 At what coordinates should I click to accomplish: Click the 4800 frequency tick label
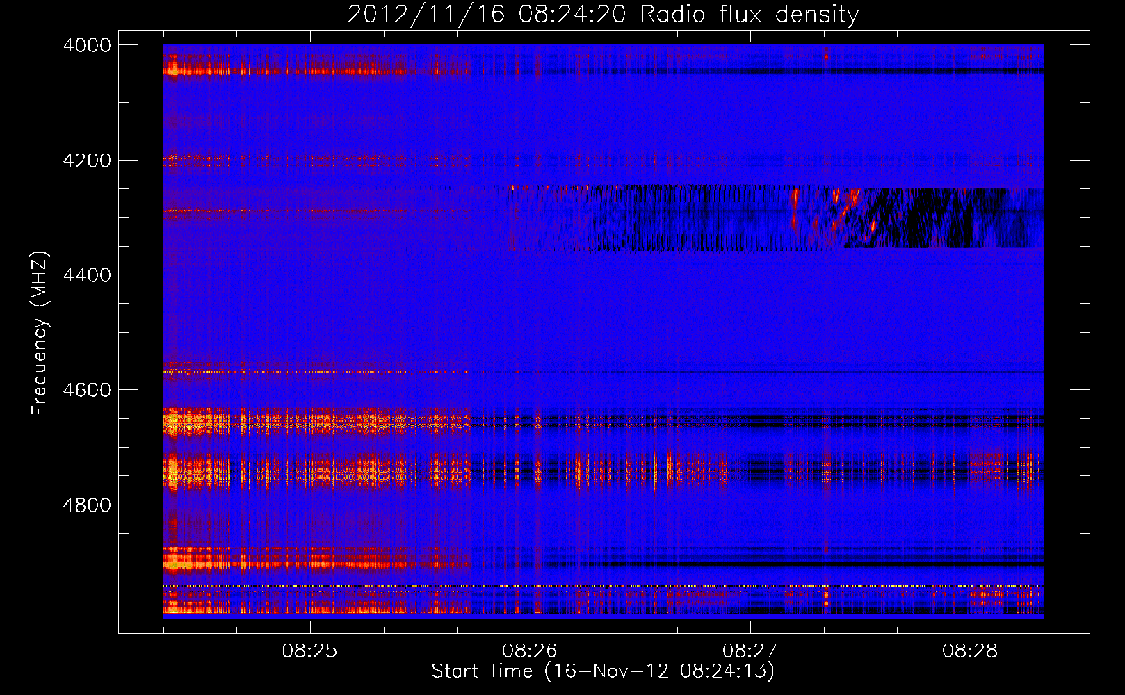coord(86,505)
